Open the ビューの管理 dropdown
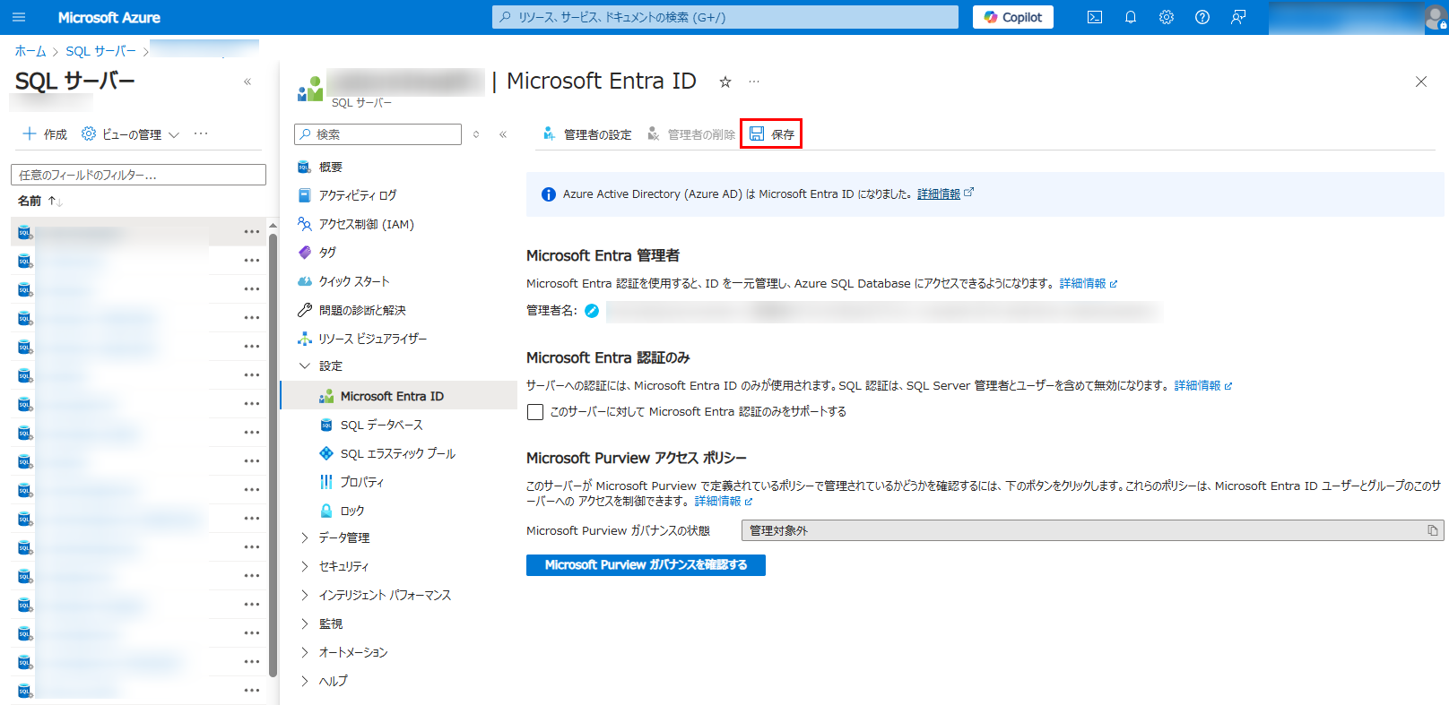 [131, 134]
